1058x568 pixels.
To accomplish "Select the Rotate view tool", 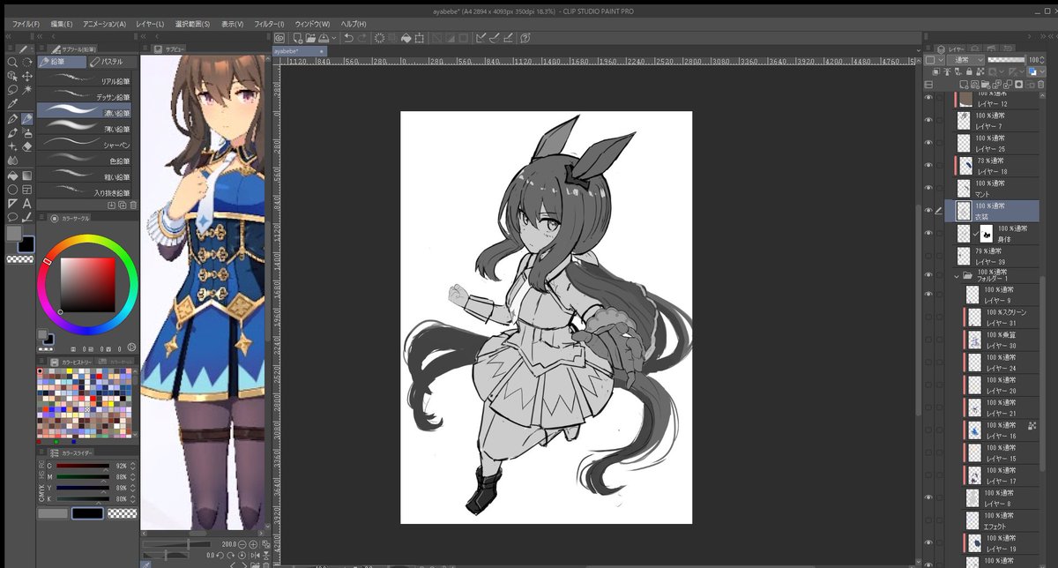I will (x=27, y=63).
